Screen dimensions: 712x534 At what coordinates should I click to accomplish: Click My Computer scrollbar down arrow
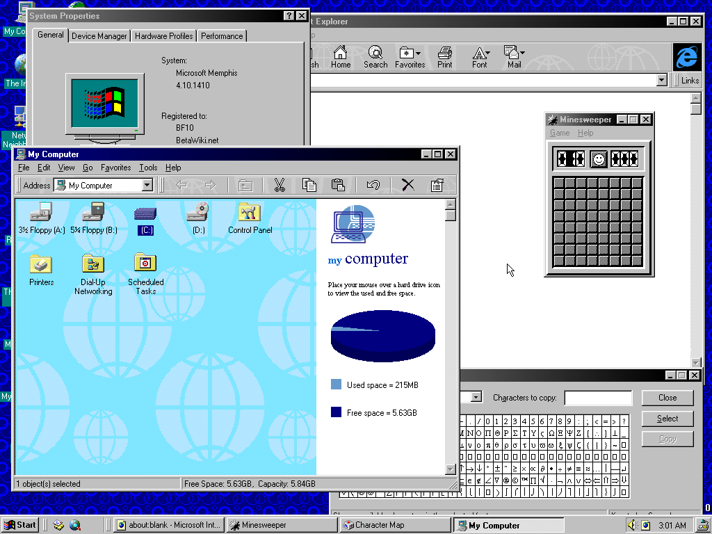[450, 469]
